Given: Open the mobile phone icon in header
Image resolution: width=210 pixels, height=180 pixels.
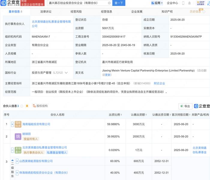Looking at the screenshot, I should coord(183,3).
